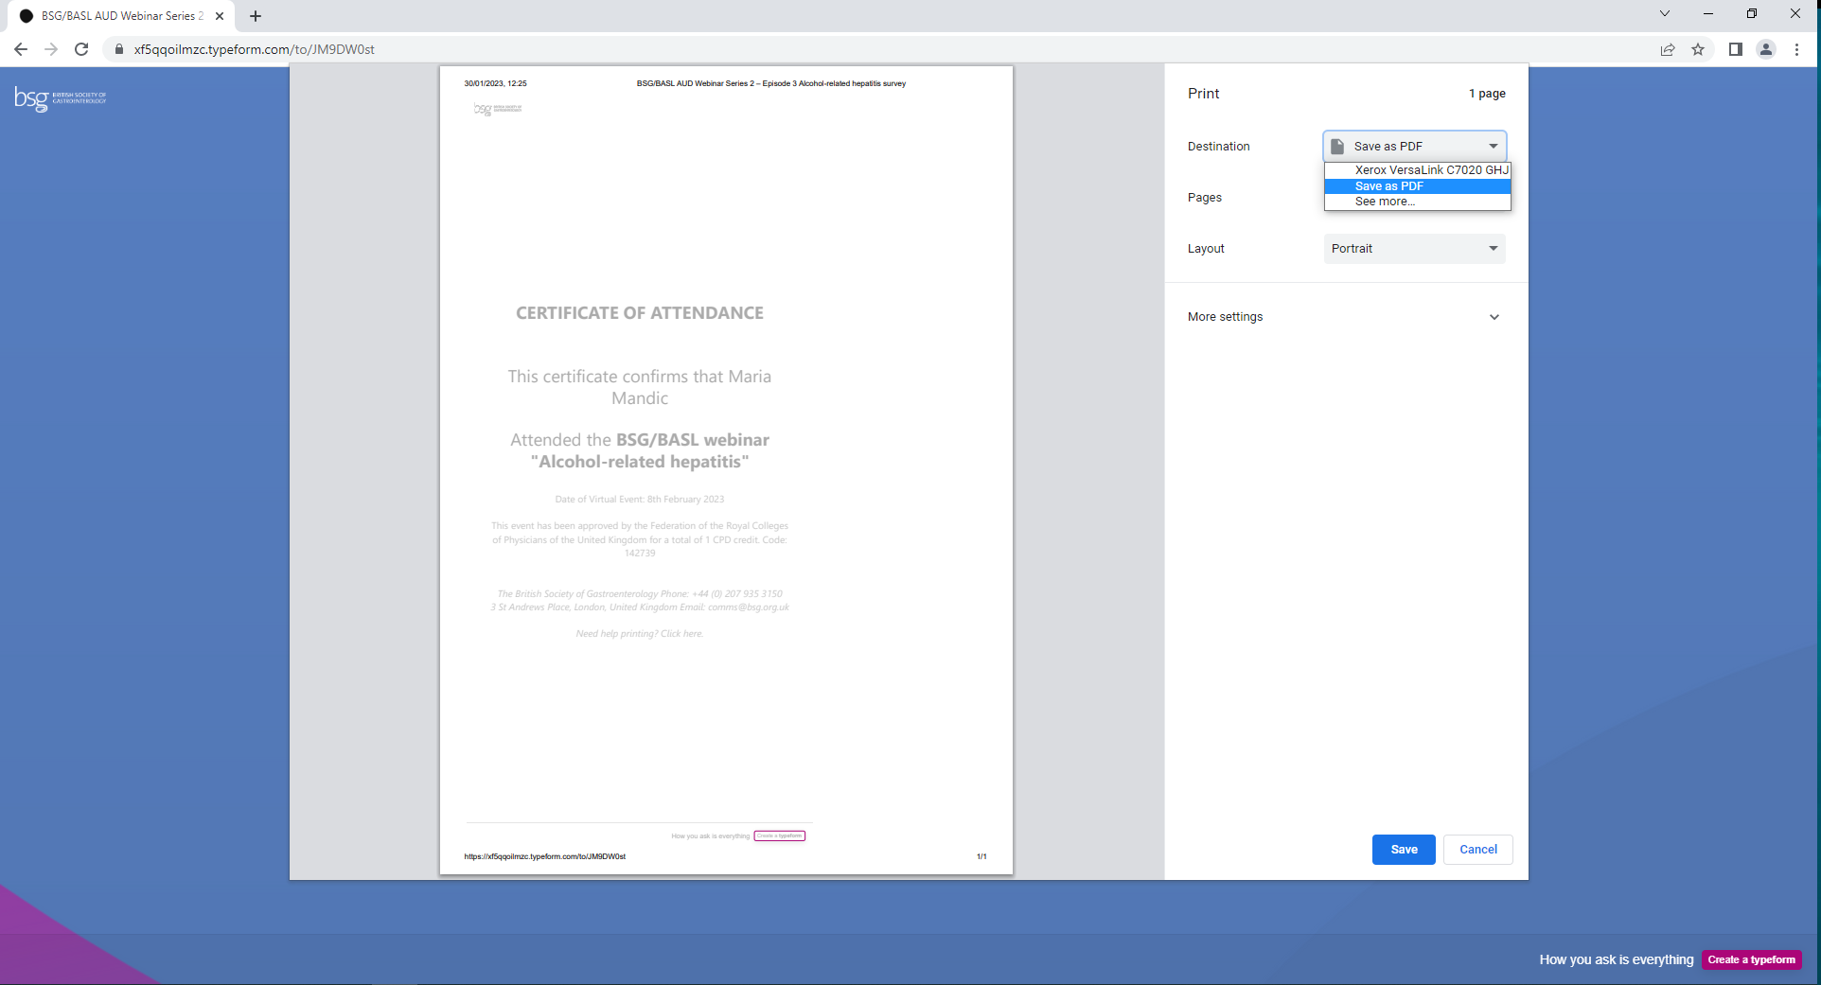This screenshot has height=985, width=1821.
Task: Click the BSG logo on the page
Action: coord(60,97)
